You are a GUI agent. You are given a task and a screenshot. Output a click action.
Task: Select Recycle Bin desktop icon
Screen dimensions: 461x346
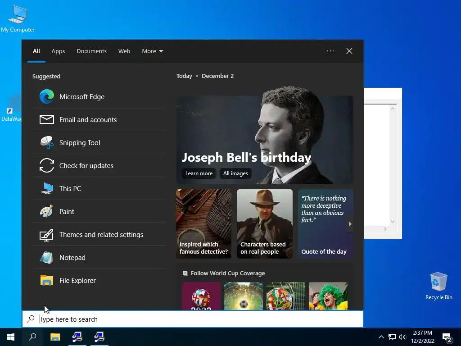438,286
